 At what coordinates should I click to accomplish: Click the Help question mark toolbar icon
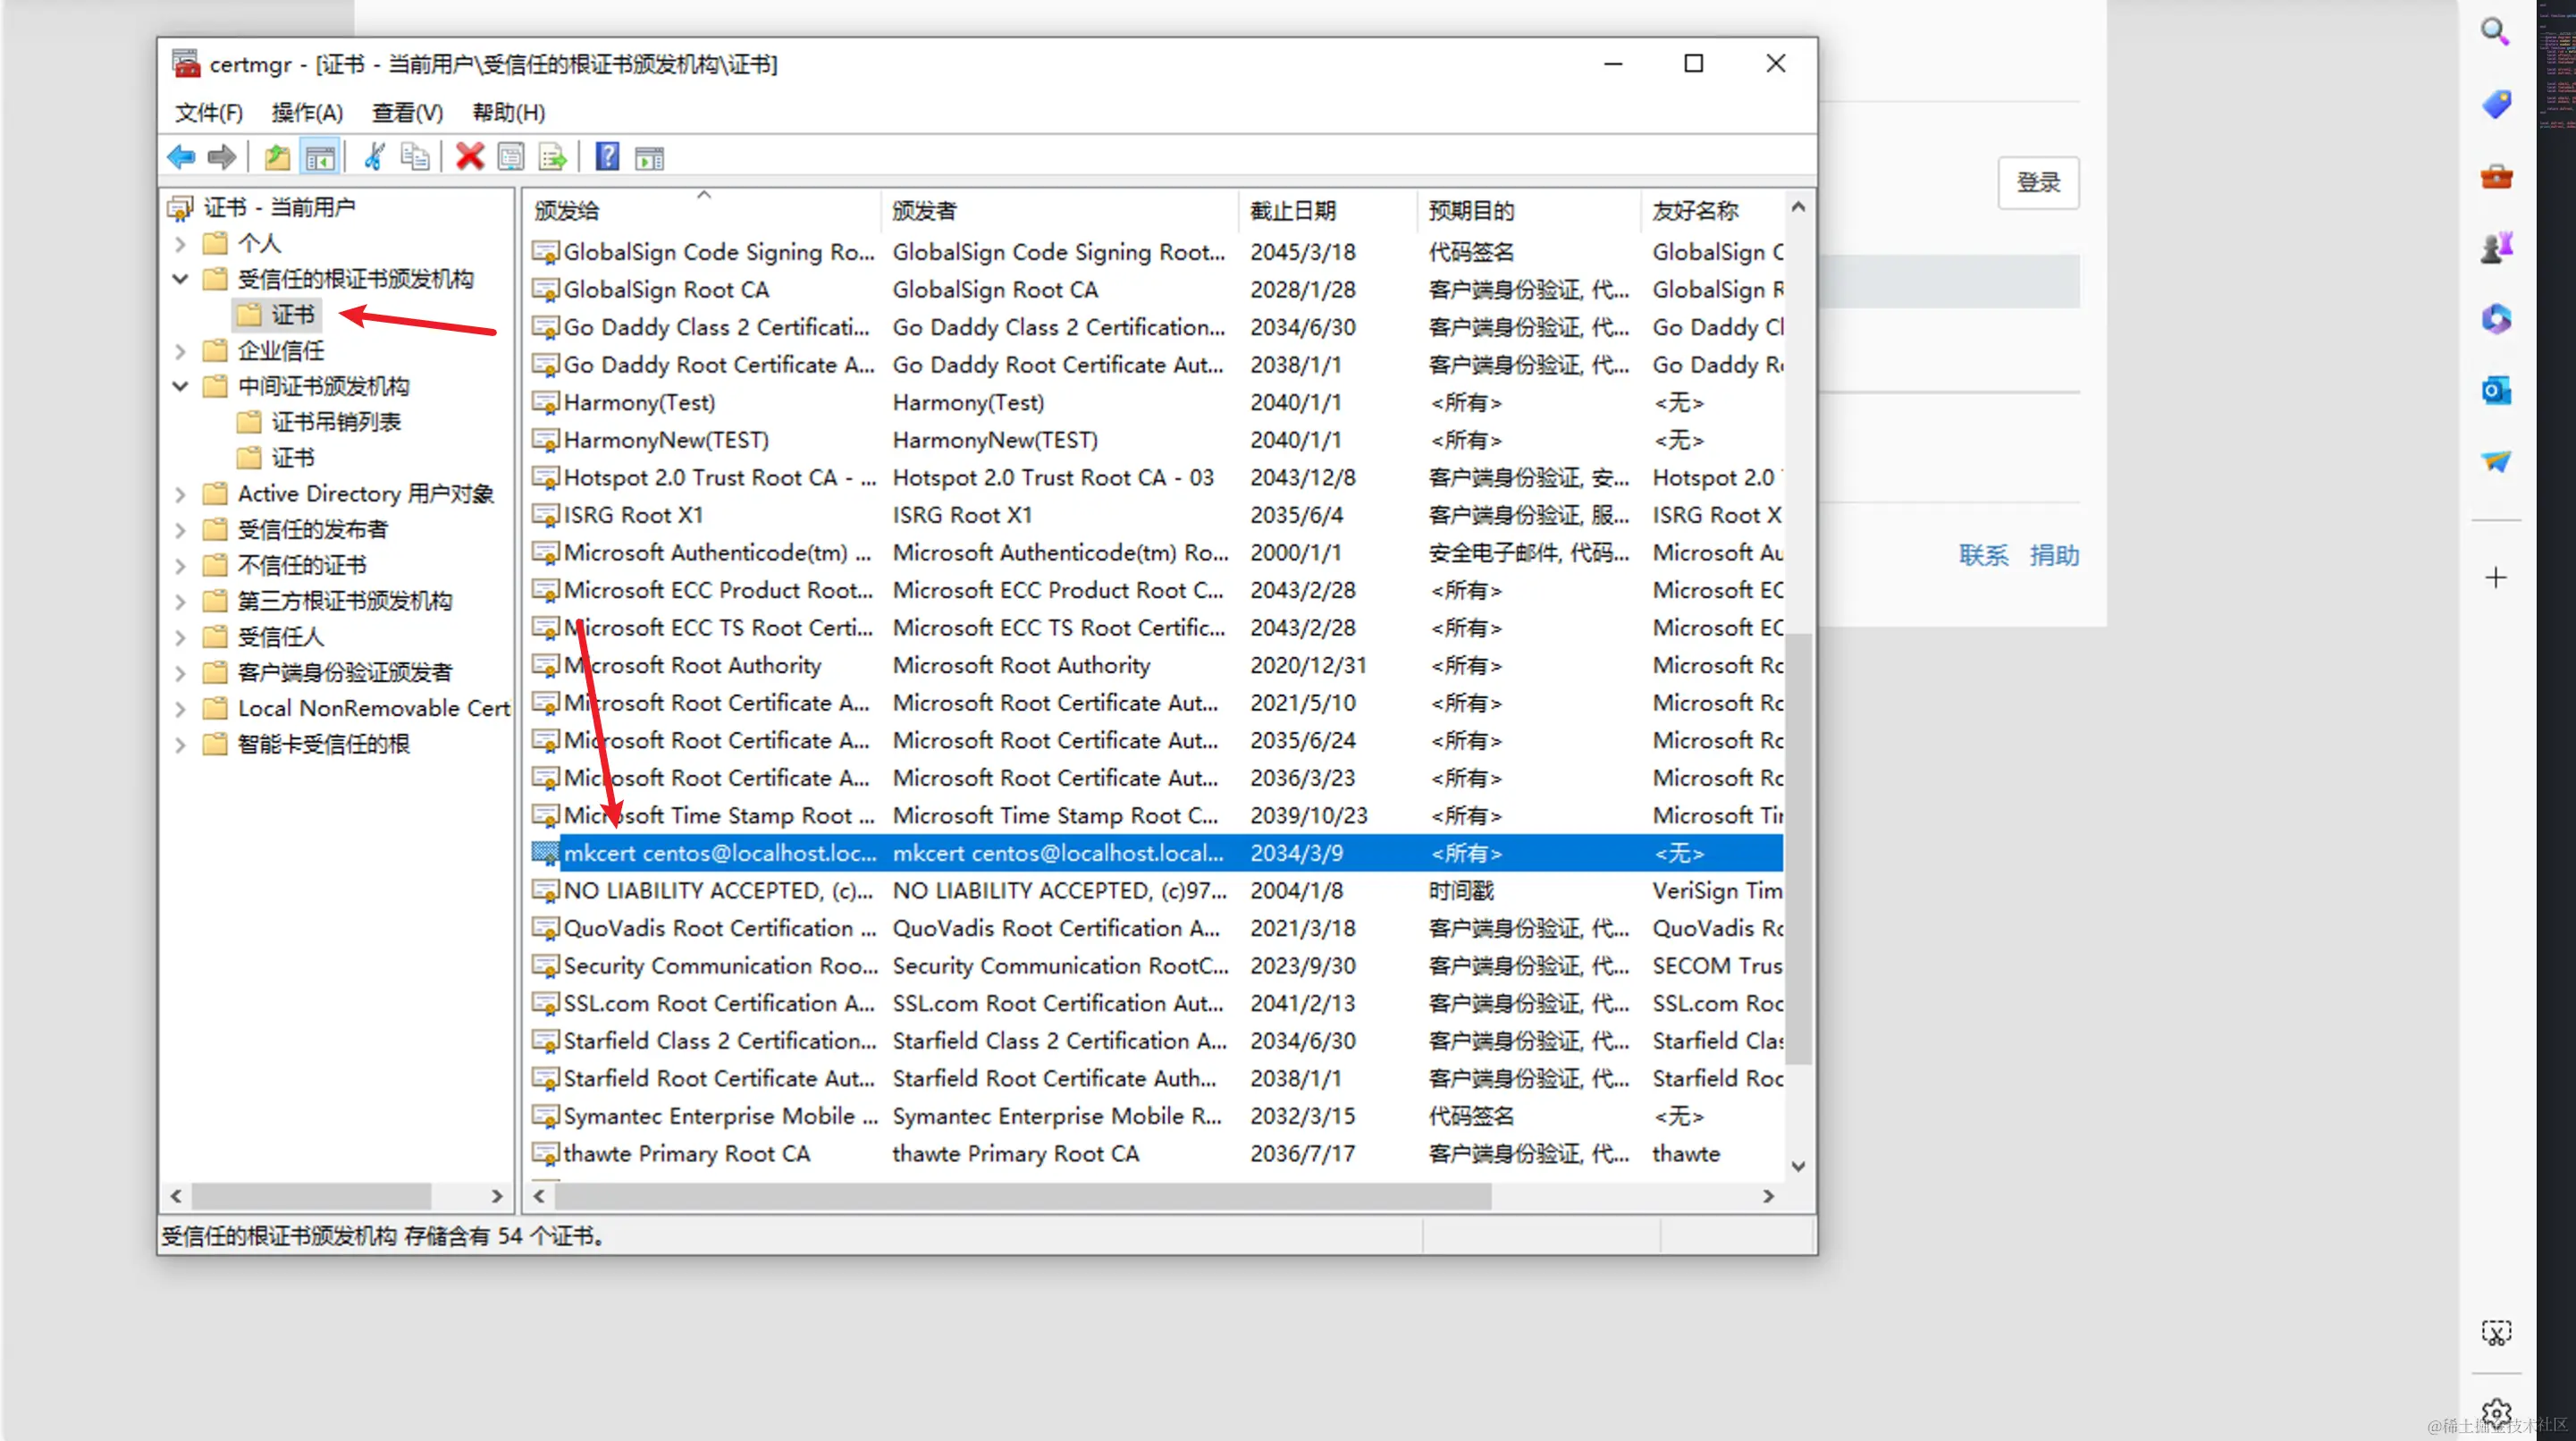607,157
